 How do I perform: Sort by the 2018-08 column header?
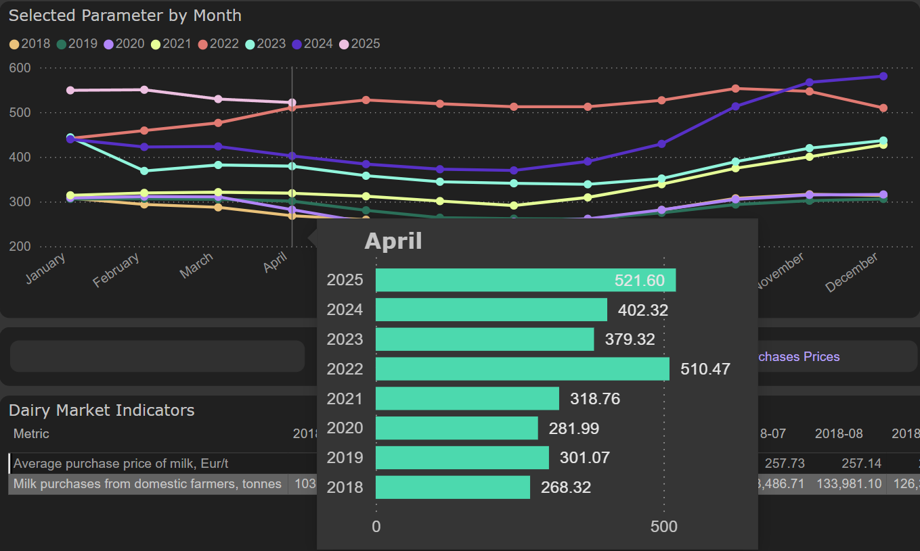(839, 433)
